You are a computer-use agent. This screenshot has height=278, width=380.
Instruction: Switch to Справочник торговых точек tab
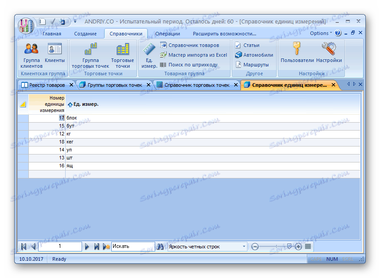pyautogui.click(x=193, y=85)
